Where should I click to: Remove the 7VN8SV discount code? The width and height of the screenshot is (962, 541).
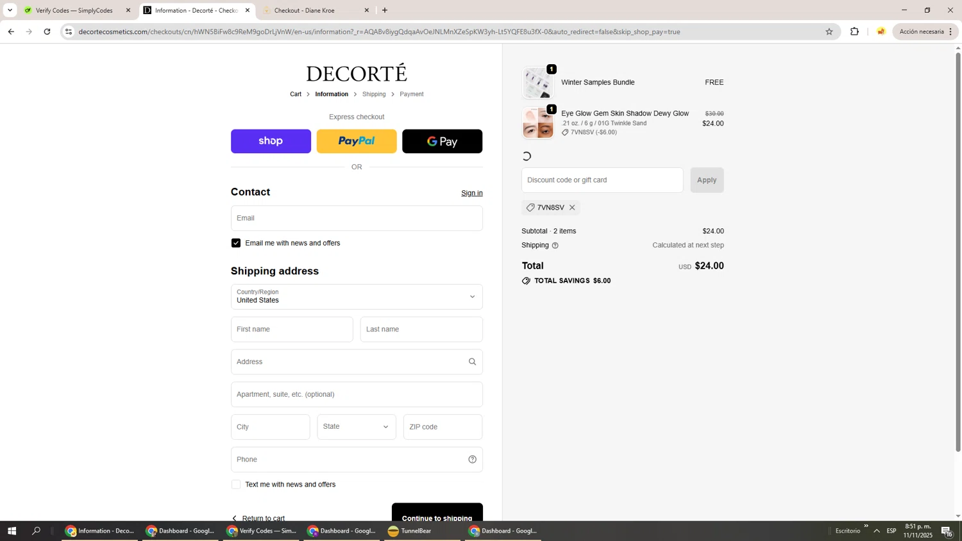point(572,208)
